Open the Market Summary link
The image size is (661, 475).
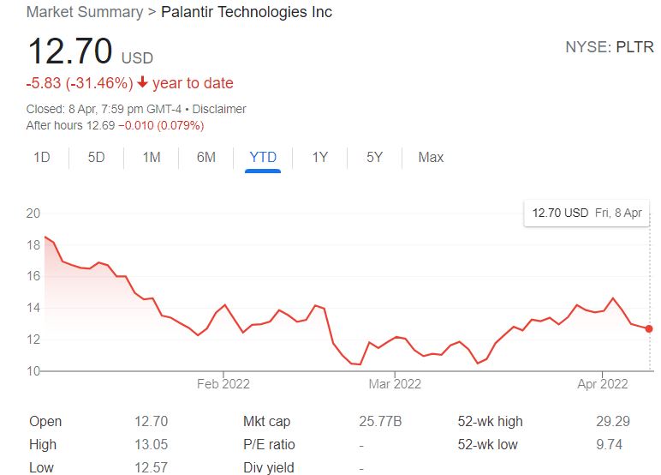pyautogui.click(x=85, y=12)
